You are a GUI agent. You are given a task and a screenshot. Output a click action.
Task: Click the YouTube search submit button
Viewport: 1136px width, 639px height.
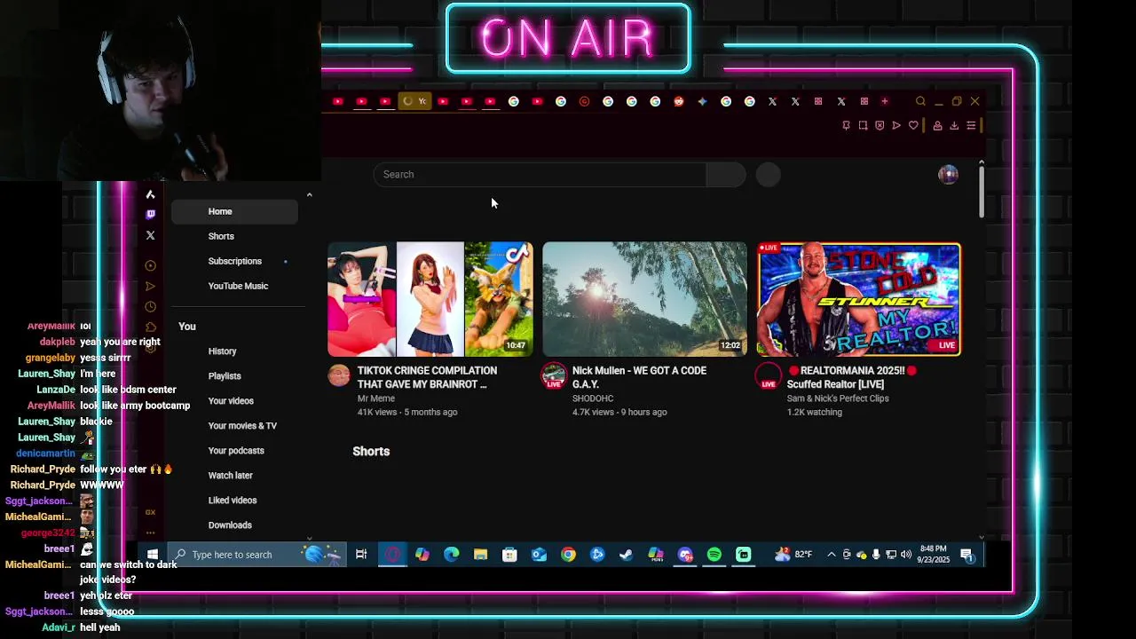pos(726,174)
